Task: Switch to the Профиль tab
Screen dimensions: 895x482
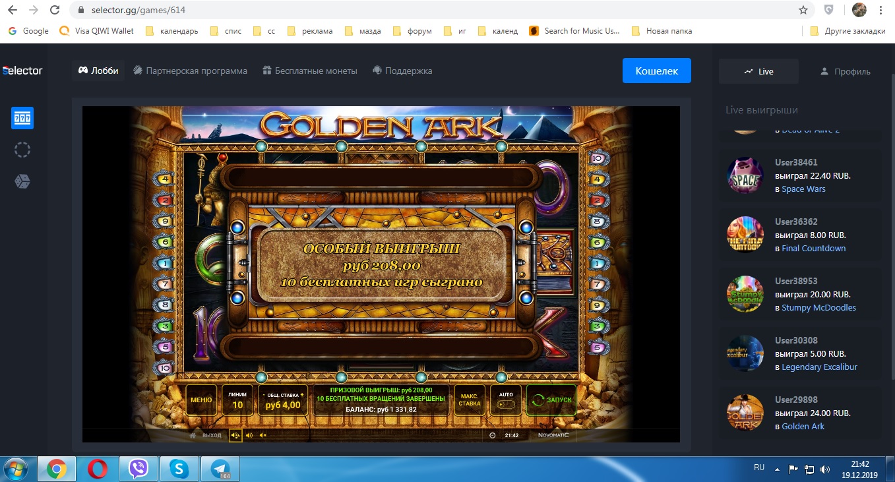Action: pyautogui.click(x=845, y=71)
